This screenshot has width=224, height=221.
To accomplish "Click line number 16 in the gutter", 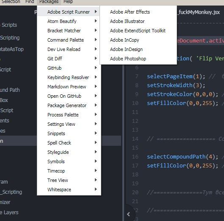I will [x=135, y=156].
